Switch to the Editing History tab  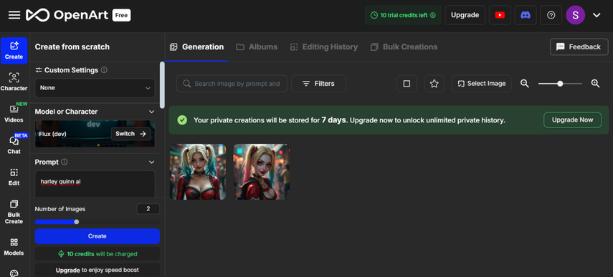(x=324, y=47)
